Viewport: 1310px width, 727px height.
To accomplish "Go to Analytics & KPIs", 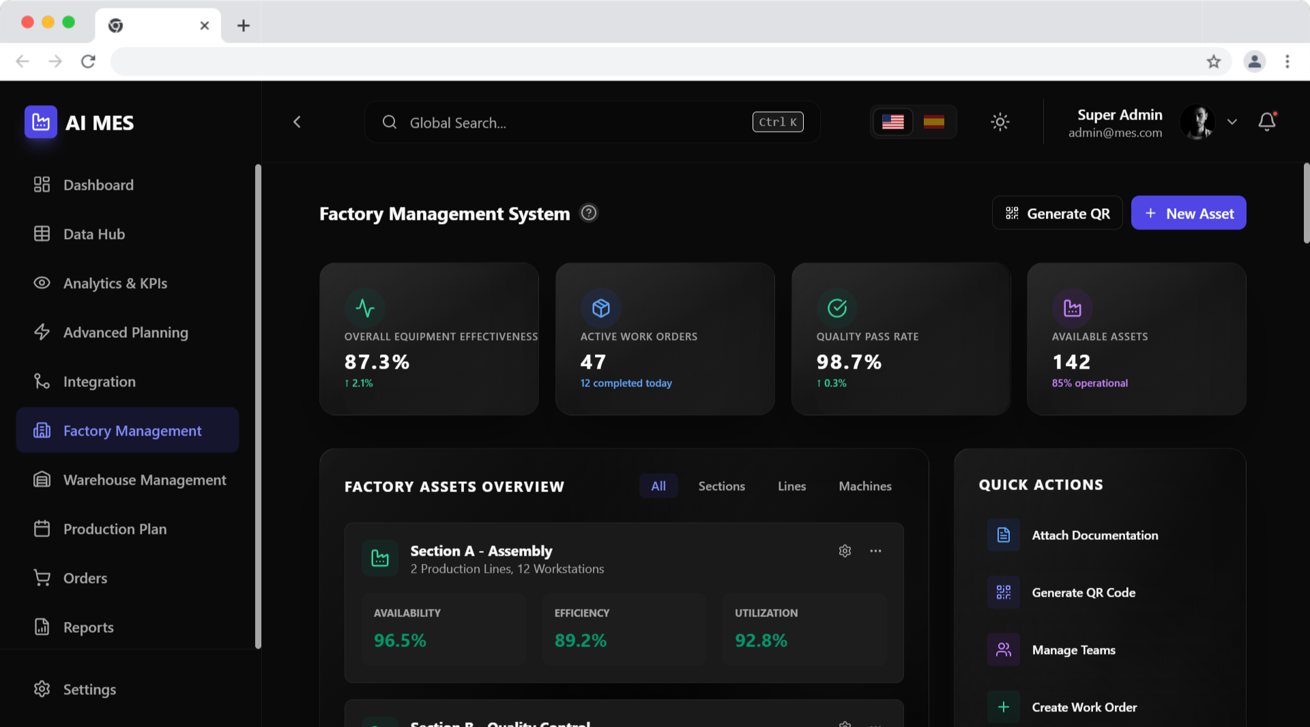I will point(127,283).
